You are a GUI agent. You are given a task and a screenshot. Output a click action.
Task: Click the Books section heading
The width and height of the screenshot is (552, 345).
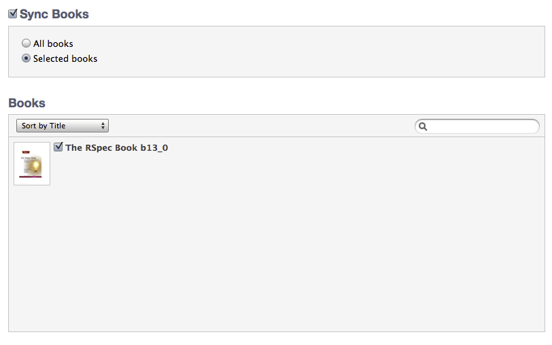click(x=27, y=103)
